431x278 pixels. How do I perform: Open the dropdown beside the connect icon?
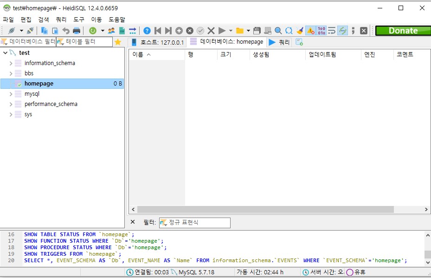(21, 31)
